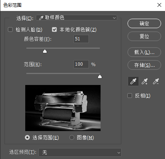The width and height of the screenshot is (165, 159).
Task: Select the Eyedropper sampling tool
Action: point(133,81)
